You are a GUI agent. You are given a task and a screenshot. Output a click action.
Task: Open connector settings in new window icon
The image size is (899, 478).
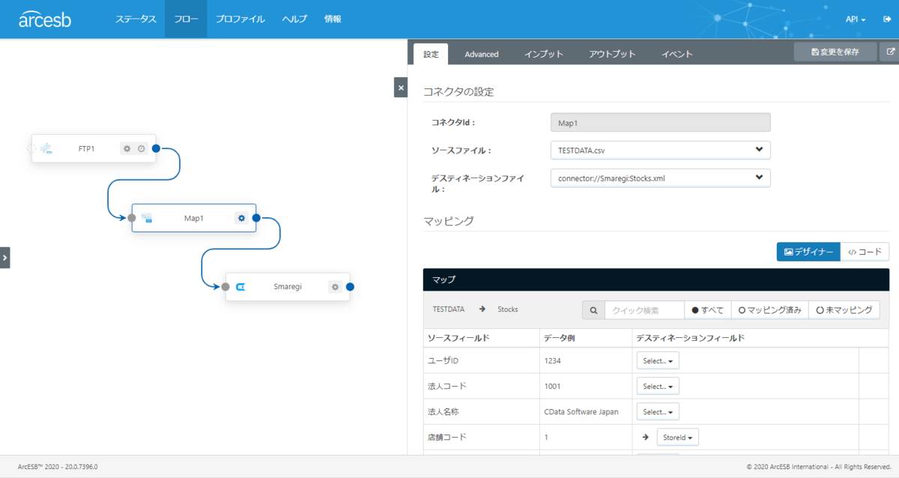[x=890, y=52]
